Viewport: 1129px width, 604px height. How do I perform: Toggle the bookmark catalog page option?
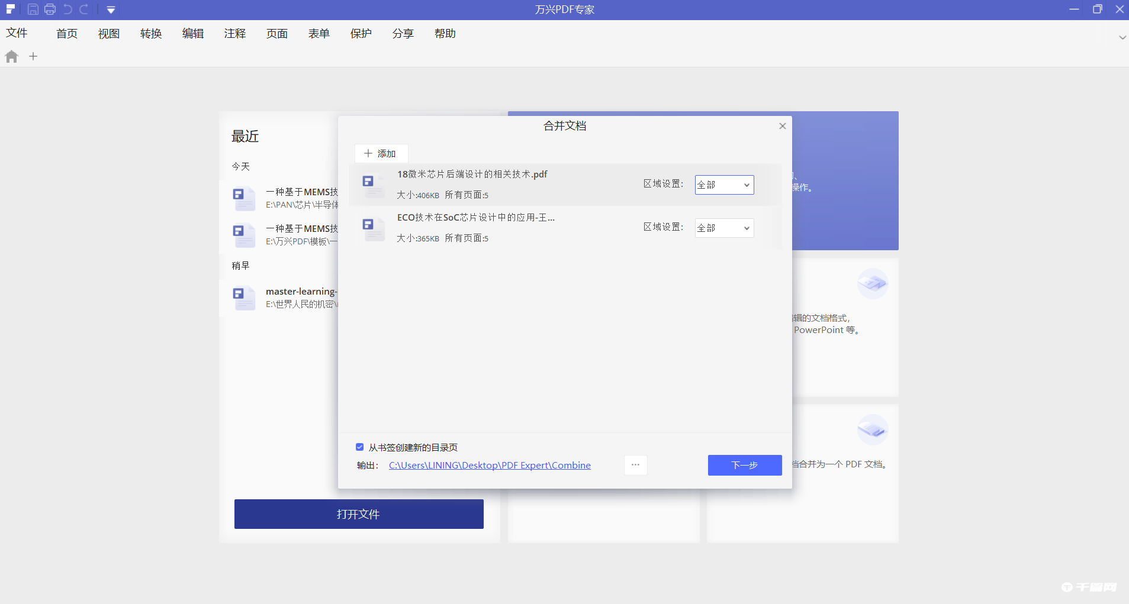coord(360,447)
